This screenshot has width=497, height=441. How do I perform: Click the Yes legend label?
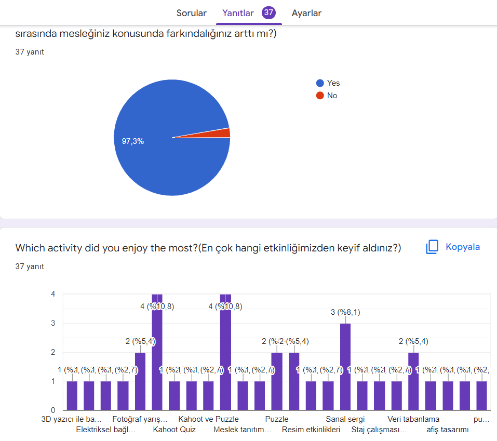tap(333, 83)
